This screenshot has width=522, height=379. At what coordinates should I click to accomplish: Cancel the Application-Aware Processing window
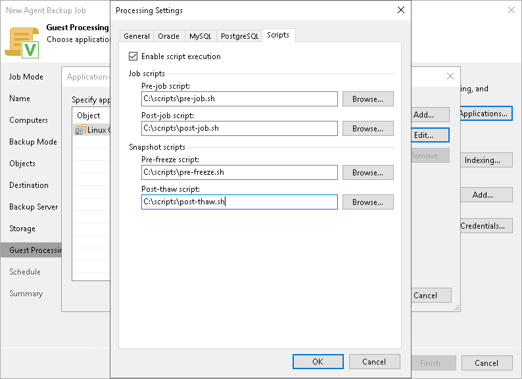[x=431, y=296]
